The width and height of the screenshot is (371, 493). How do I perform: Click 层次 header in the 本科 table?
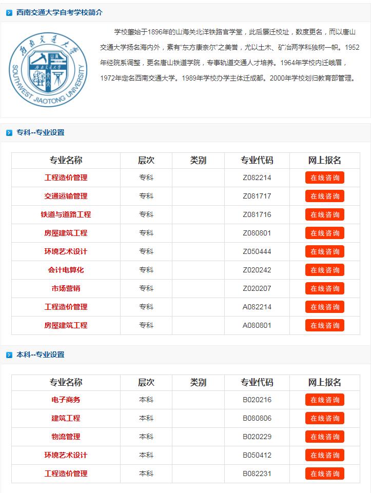point(146,382)
